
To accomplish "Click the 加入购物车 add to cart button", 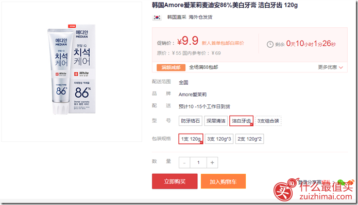I will pyautogui.click(x=223, y=181).
